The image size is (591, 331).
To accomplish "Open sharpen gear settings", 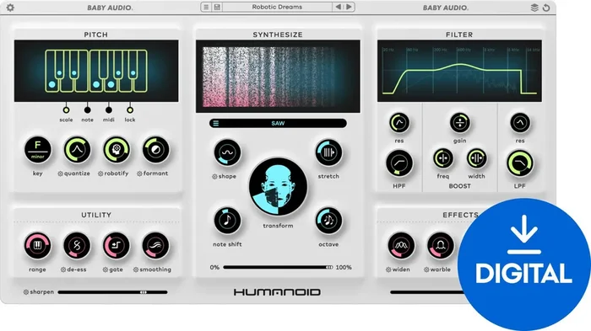I will [26, 292].
